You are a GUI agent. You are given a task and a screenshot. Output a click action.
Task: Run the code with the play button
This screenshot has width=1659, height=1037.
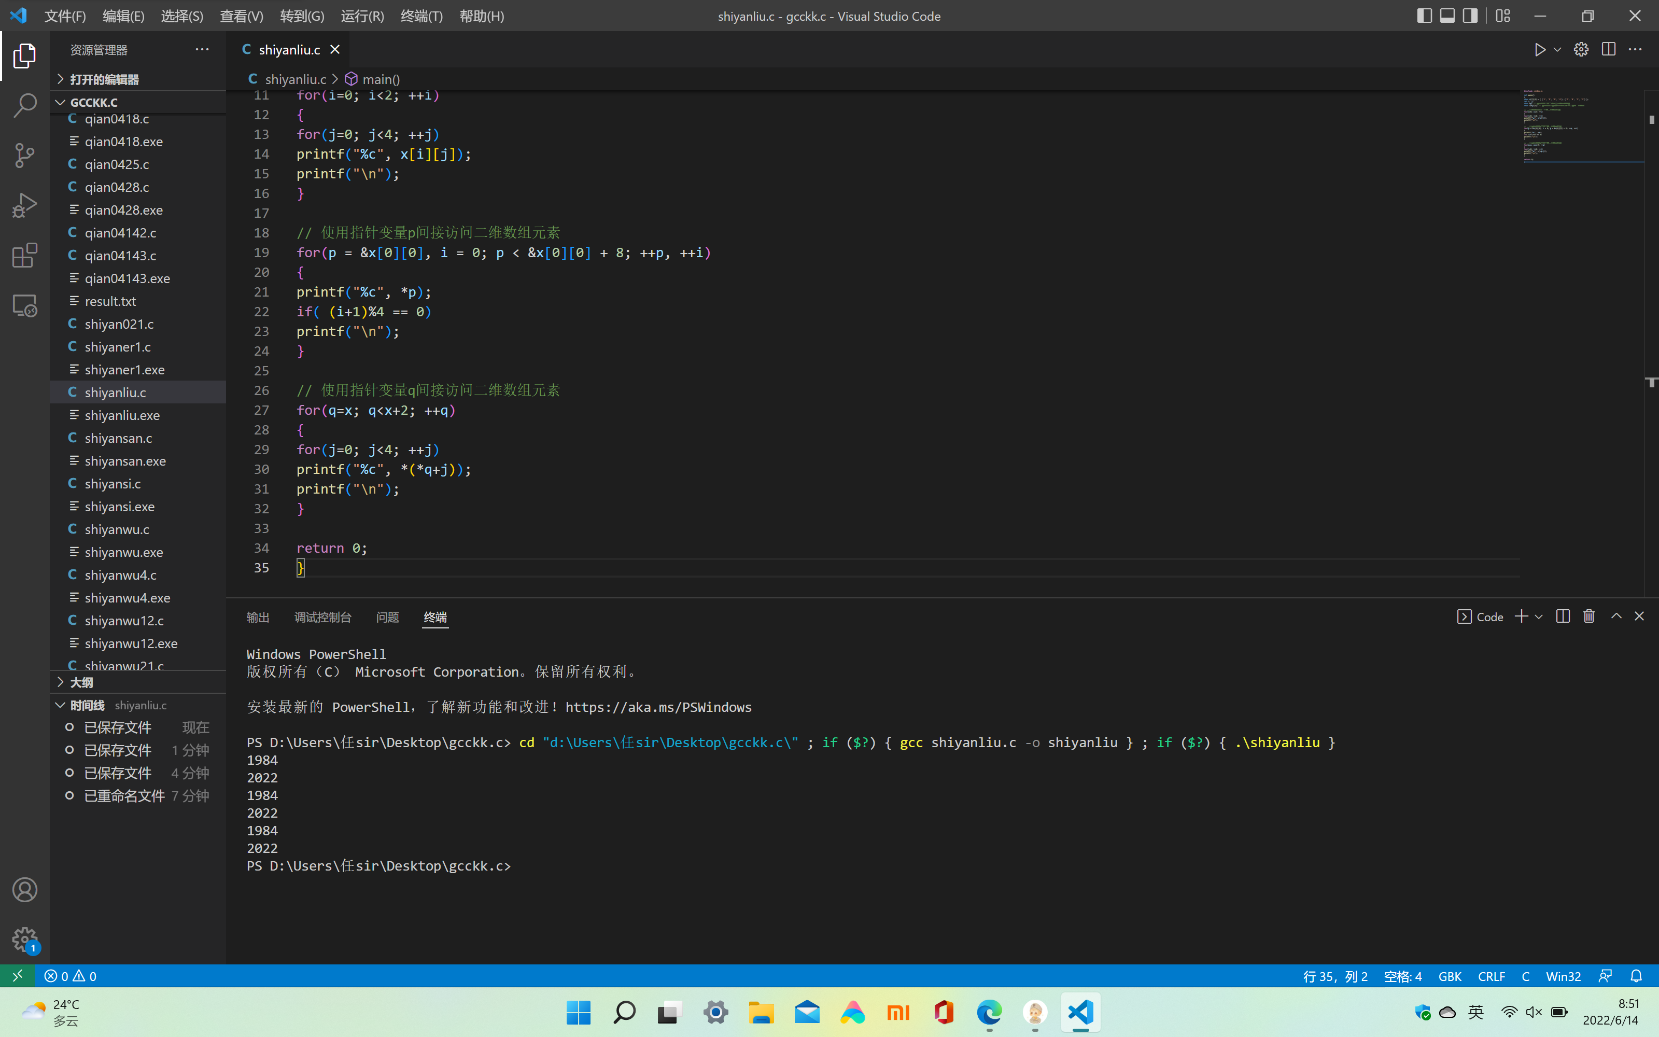1540,50
